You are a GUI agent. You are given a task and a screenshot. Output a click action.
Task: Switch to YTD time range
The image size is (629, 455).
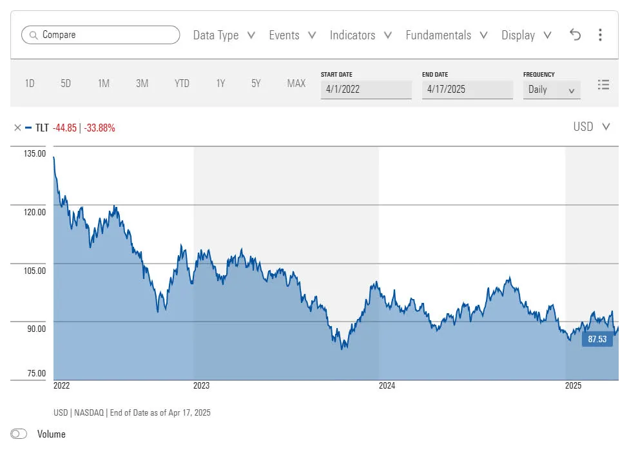coord(182,83)
